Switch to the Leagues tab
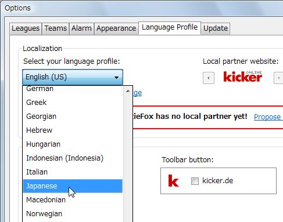 coord(26,28)
